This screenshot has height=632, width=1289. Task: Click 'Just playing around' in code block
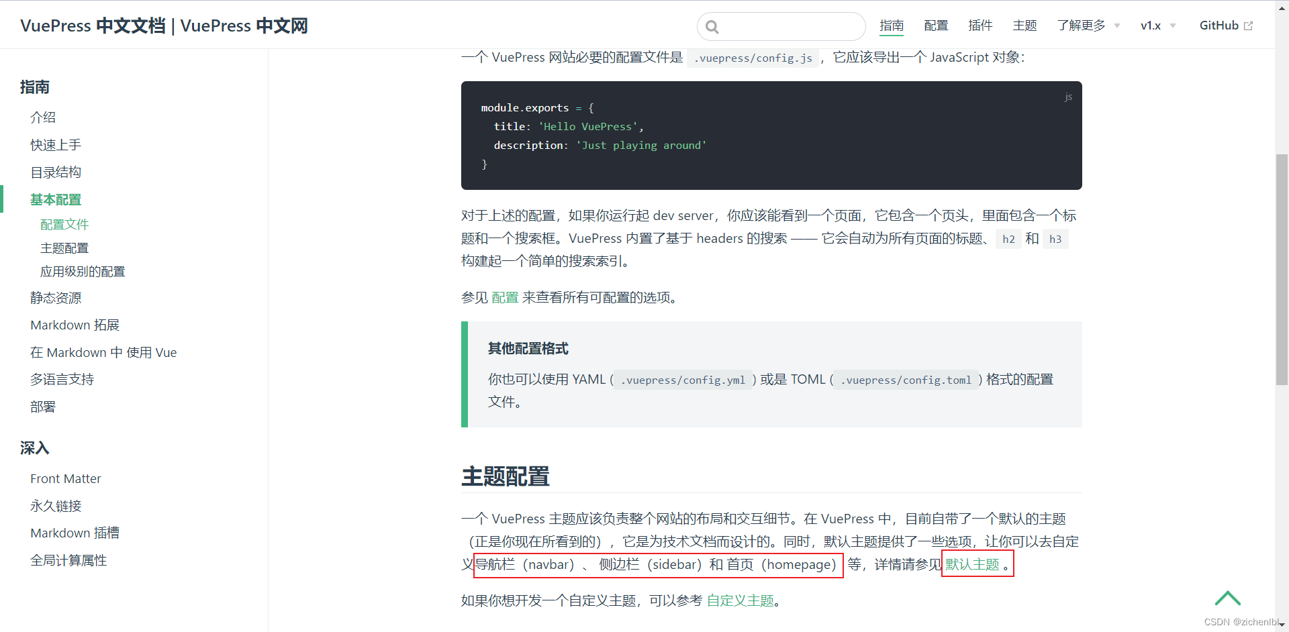[x=641, y=146]
